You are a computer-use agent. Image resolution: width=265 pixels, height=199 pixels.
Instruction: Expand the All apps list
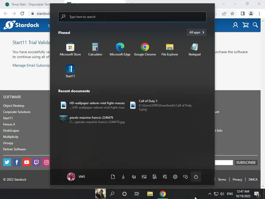coord(196,32)
